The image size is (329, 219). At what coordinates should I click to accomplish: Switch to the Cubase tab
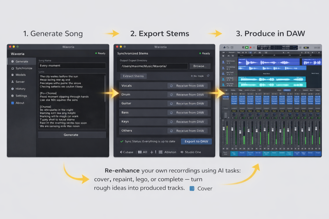coord(127,152)
